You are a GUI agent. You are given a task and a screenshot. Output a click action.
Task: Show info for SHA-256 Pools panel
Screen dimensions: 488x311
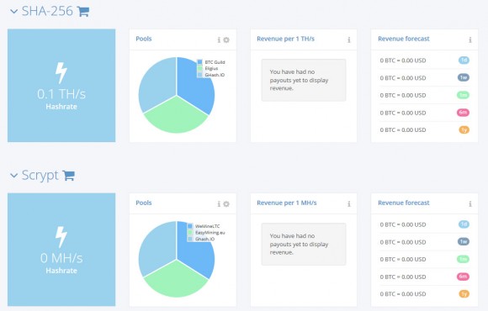pyautogui.click(x=219, y=40)
